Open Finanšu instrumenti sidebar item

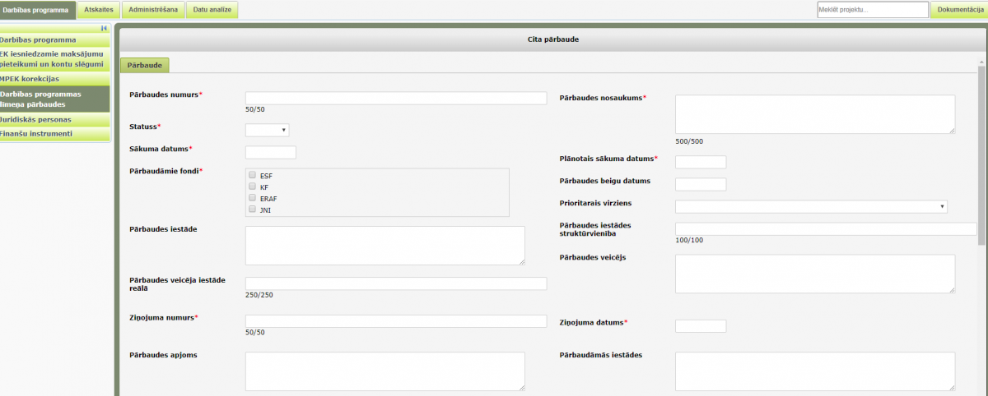click(54, 133)
